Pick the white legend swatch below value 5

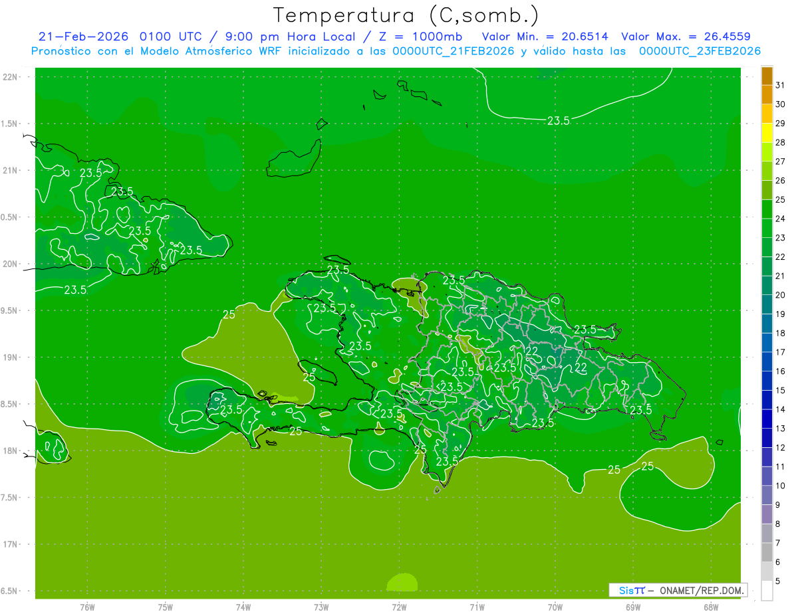pos(767,591)
